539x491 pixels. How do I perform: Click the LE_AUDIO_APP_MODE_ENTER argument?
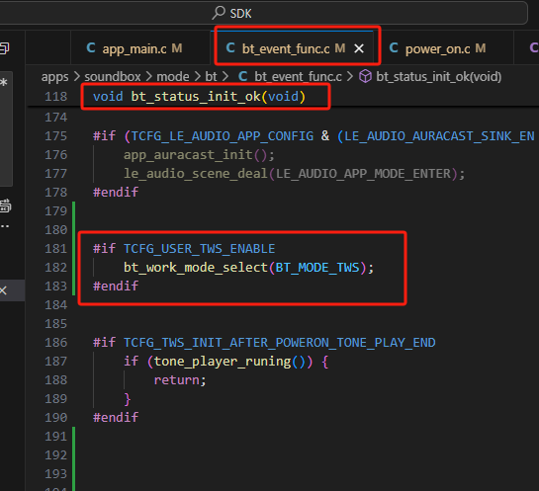pyautogui.click(x=363, y=174)
